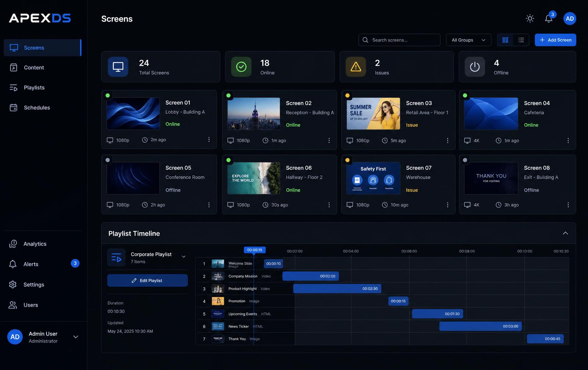
Task: Open the Screen 01 options menu
Action: (209, 140)
